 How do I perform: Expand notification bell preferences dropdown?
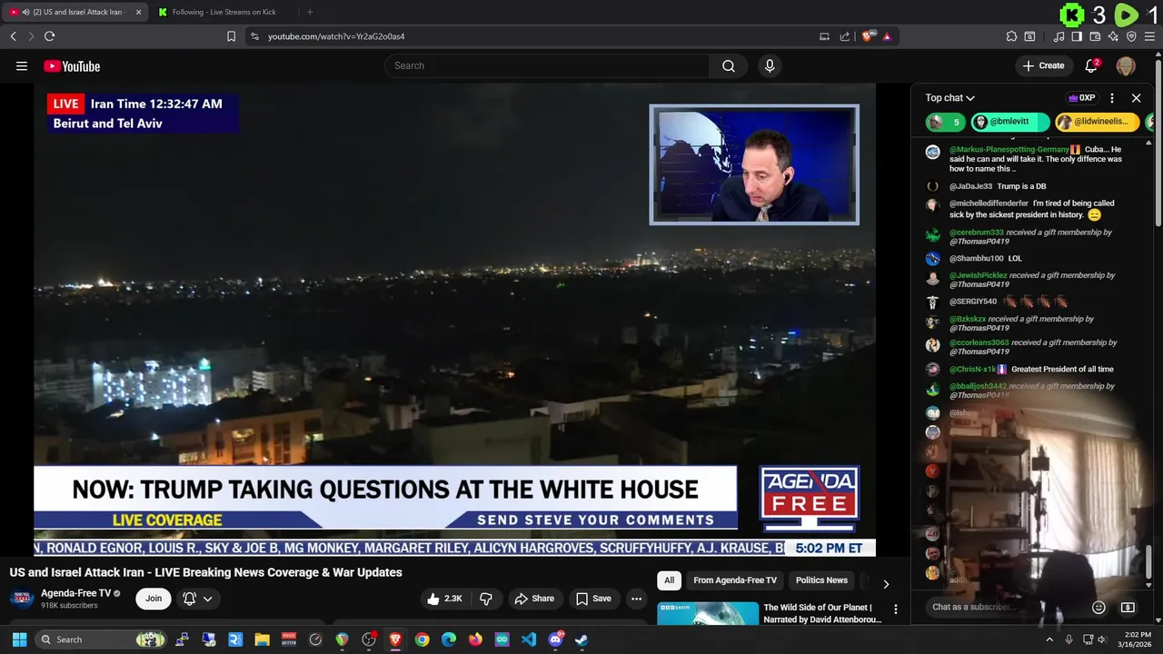(x=197, y=599)
